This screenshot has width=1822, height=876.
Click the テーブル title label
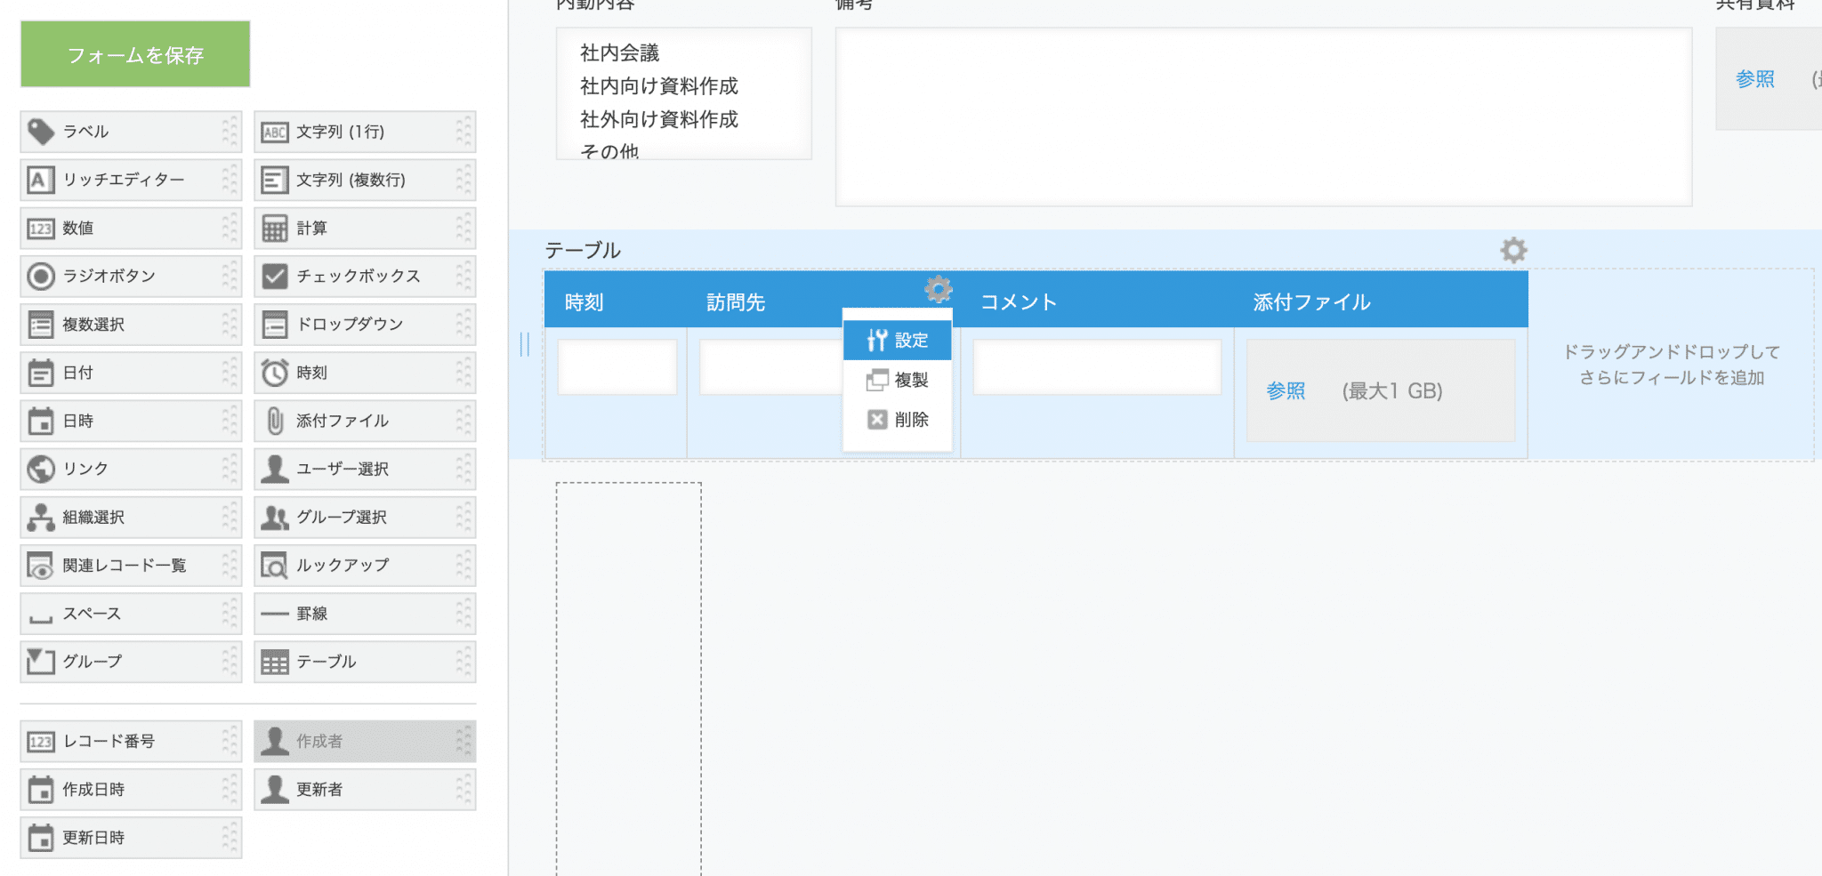coord(583,251)
